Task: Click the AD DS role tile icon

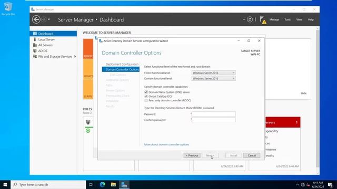Action: pos(88,122)
